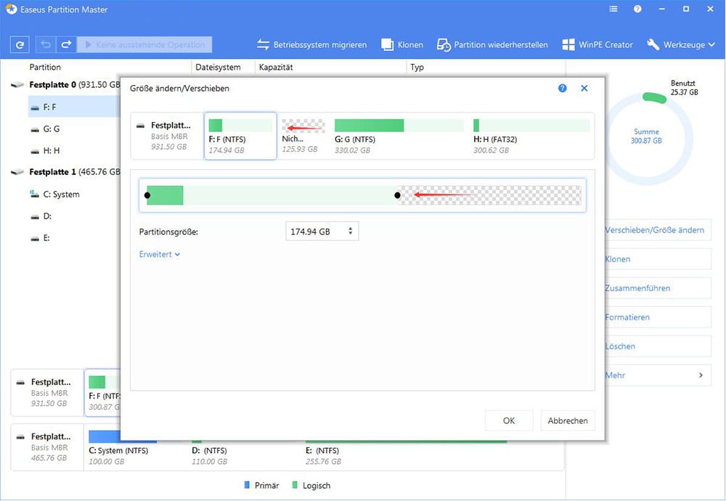Click the Dateisystem column header
The height and width of the screenshot is (501, 726).
click(218, 67)
